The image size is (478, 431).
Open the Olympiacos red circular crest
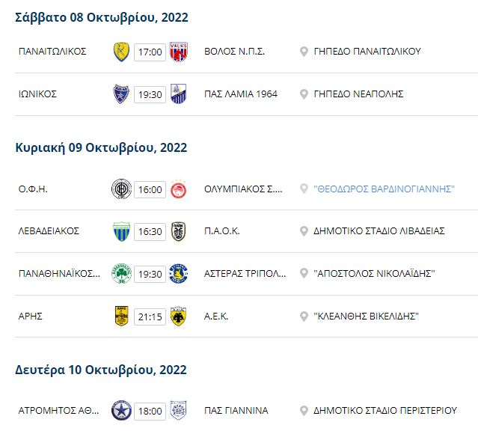(178, 189)
